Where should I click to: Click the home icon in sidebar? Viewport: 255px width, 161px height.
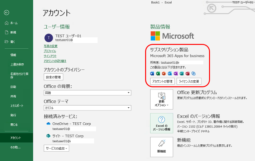pos(7,23)
